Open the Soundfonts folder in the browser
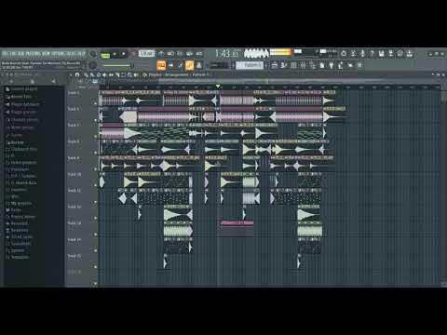 point(18,244)
